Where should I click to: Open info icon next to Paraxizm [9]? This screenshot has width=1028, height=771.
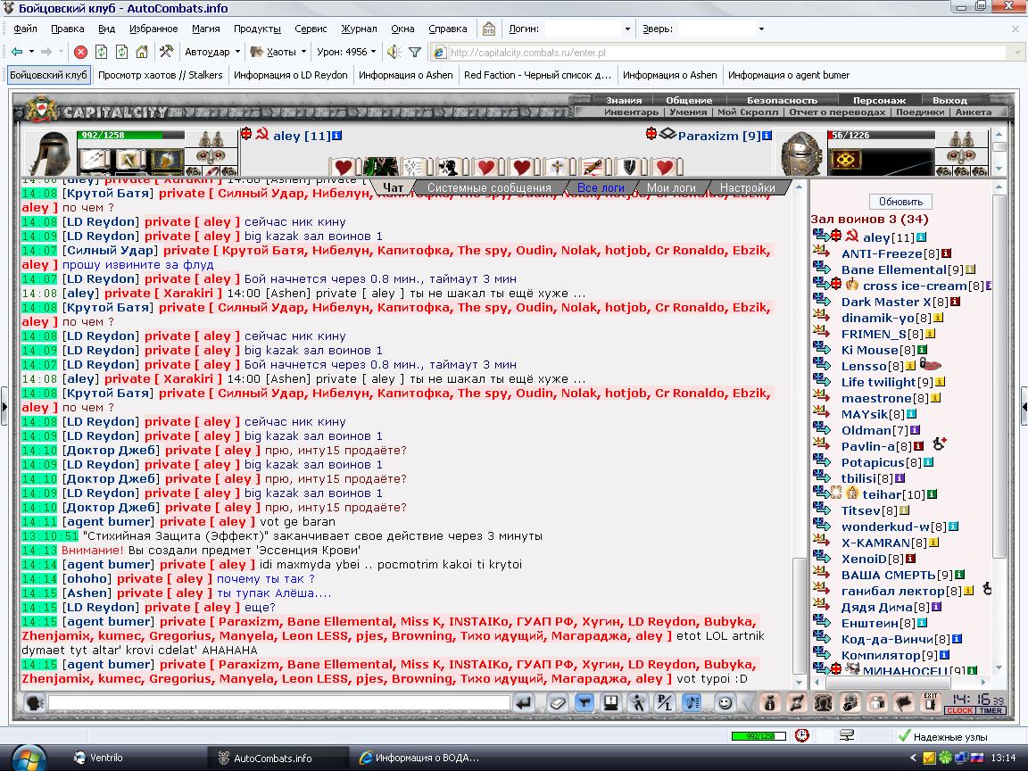[x=767, y=136]
